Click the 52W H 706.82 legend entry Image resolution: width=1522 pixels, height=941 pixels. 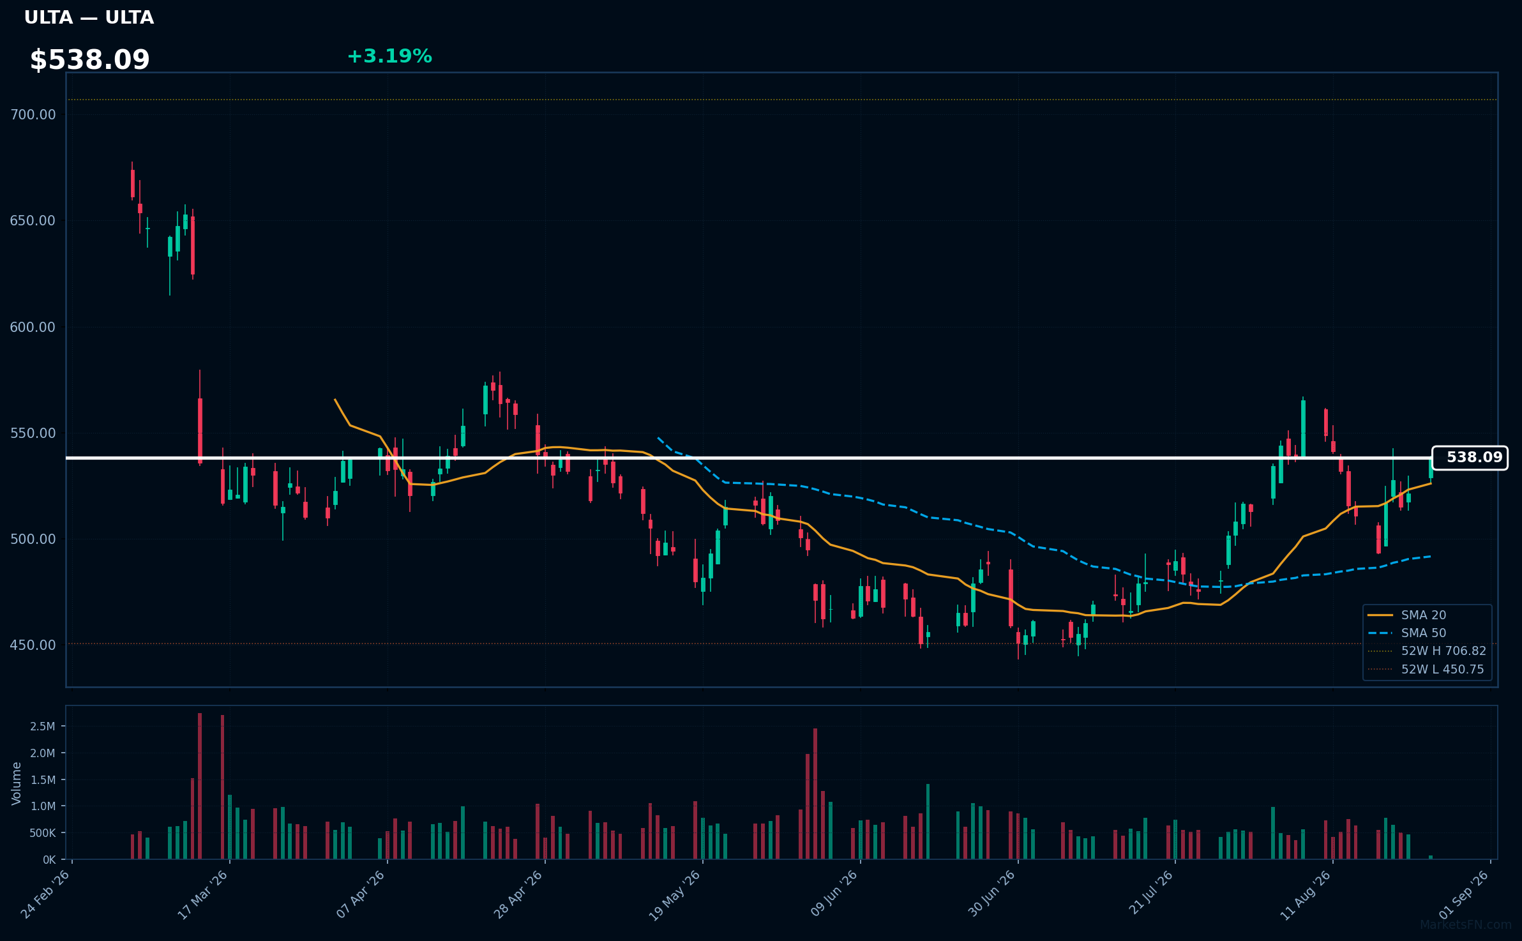pos(1427,651)
